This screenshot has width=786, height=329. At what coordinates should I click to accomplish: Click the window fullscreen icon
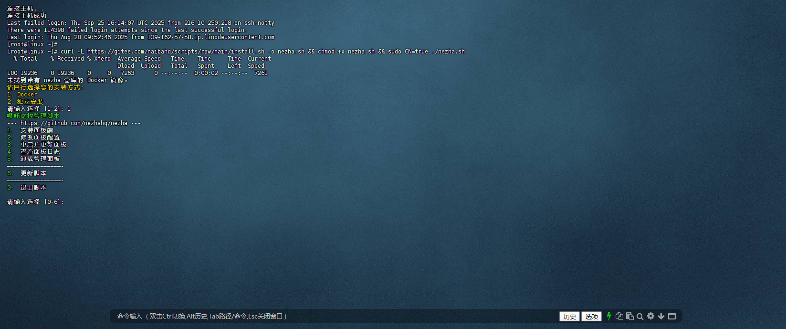672,316
